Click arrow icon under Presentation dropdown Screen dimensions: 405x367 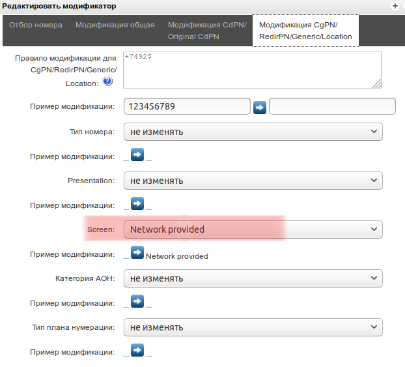point(137,203)
